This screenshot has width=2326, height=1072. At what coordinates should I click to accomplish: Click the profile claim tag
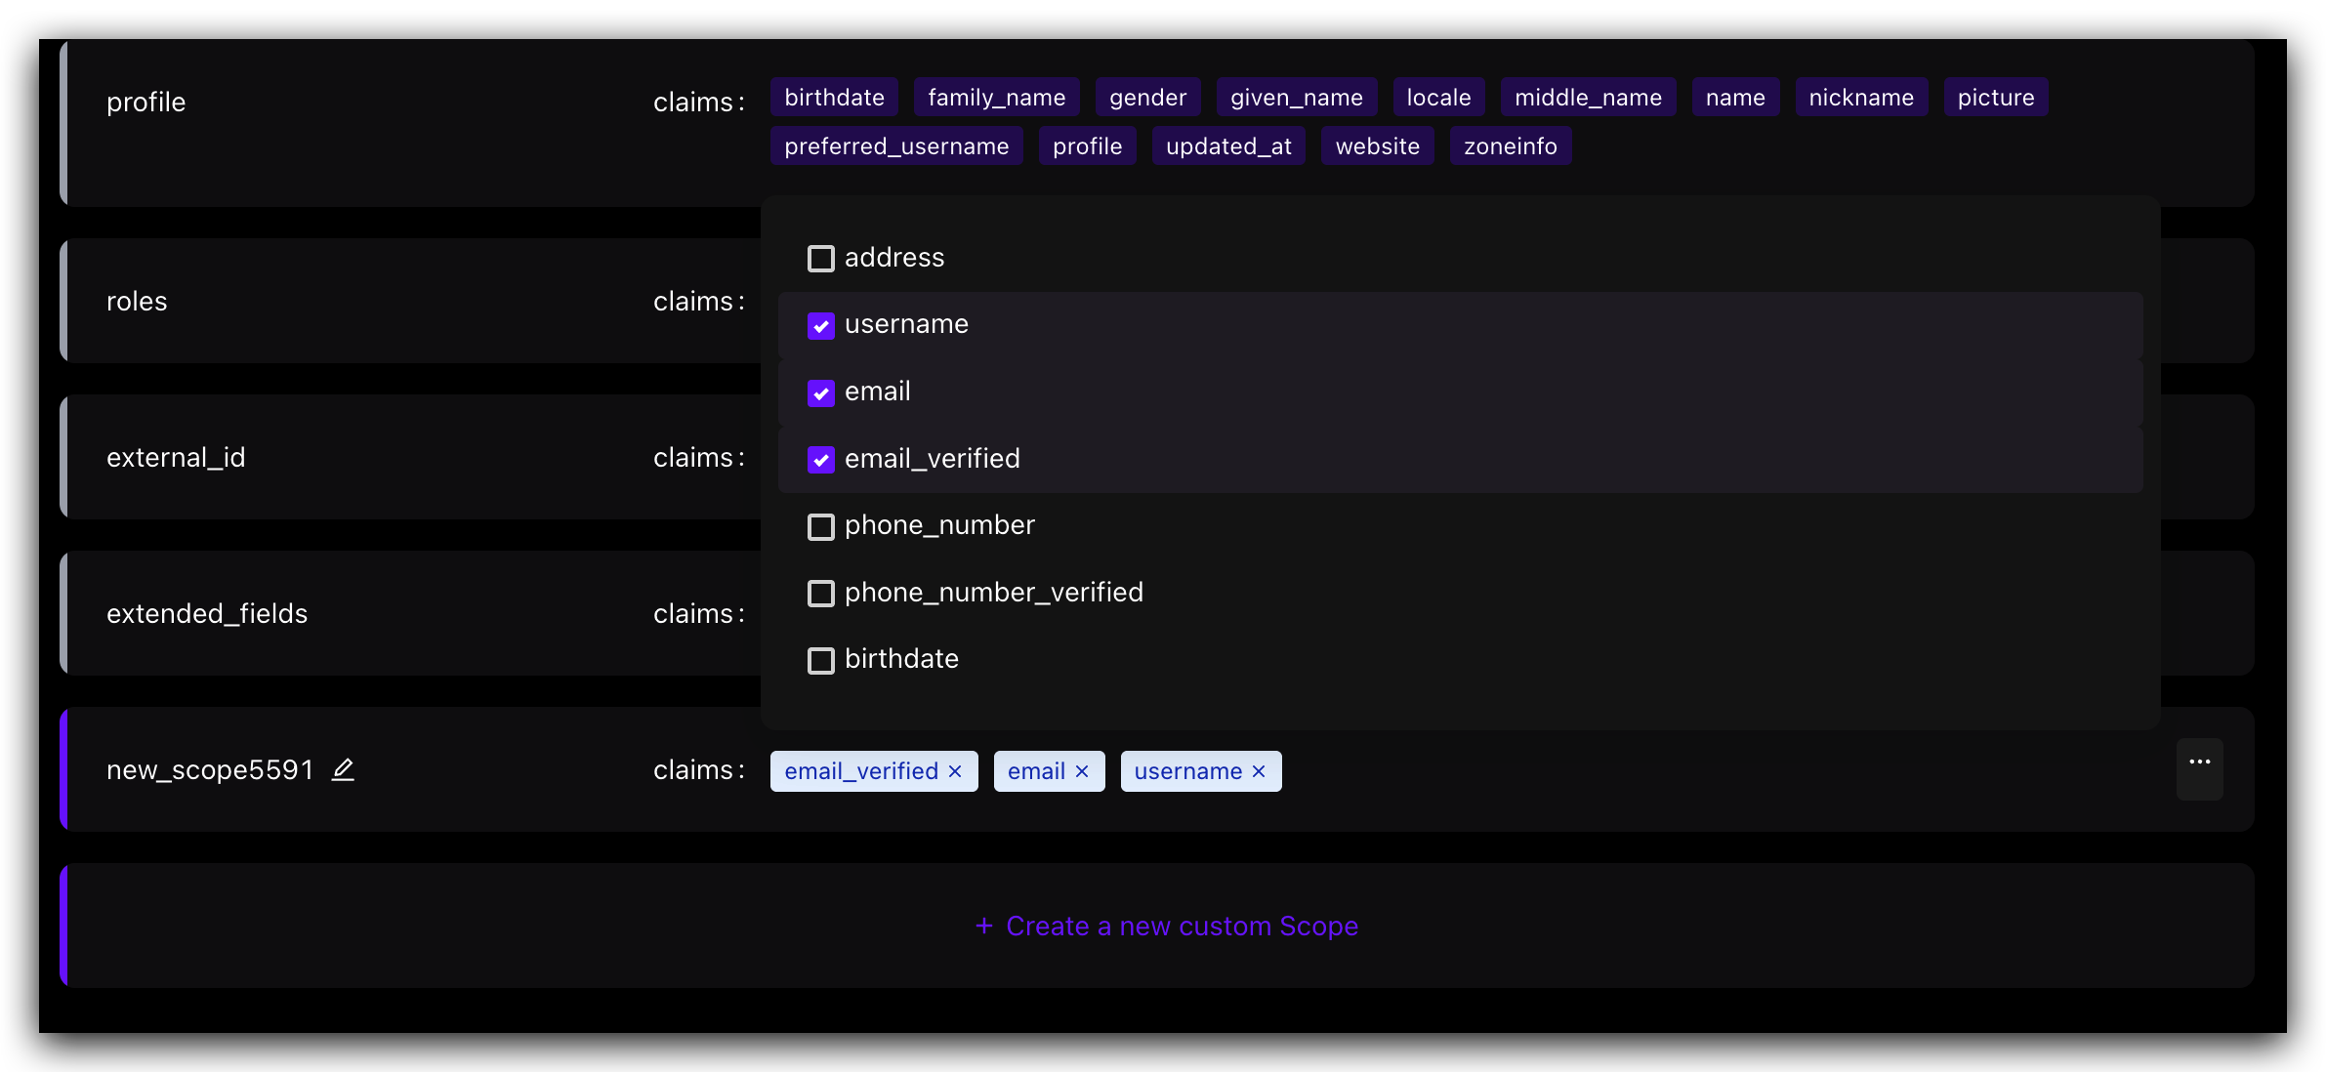1087,145
